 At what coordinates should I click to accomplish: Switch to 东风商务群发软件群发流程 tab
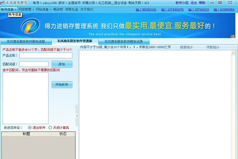coord(26,41)
